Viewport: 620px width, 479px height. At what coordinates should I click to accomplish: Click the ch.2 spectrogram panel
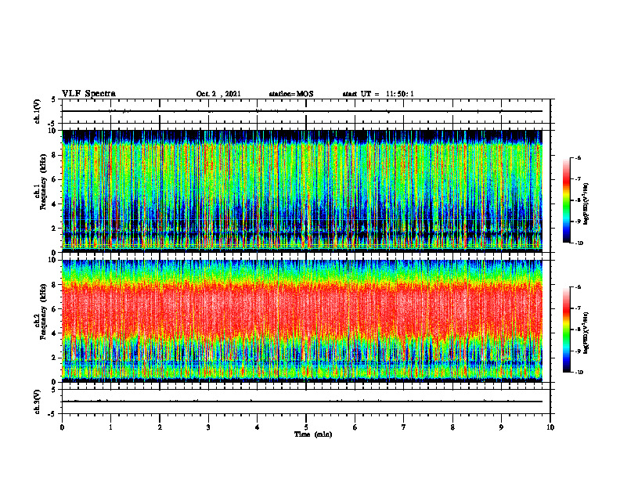point(302,320)
